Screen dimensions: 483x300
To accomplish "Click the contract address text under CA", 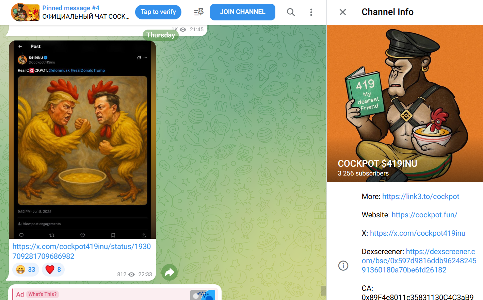I will point(418,297).
